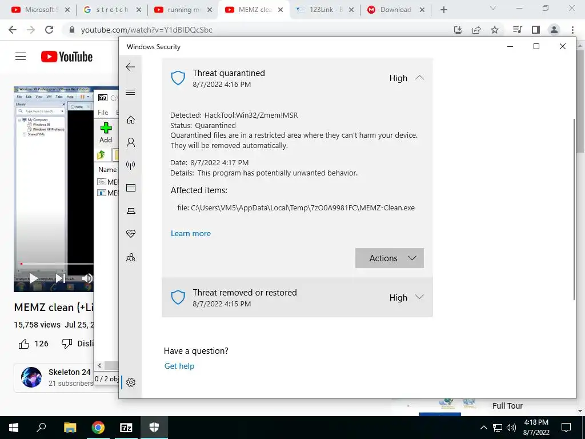Click Dislike on the video
This screenshot has width=585, height=439.
77,344
